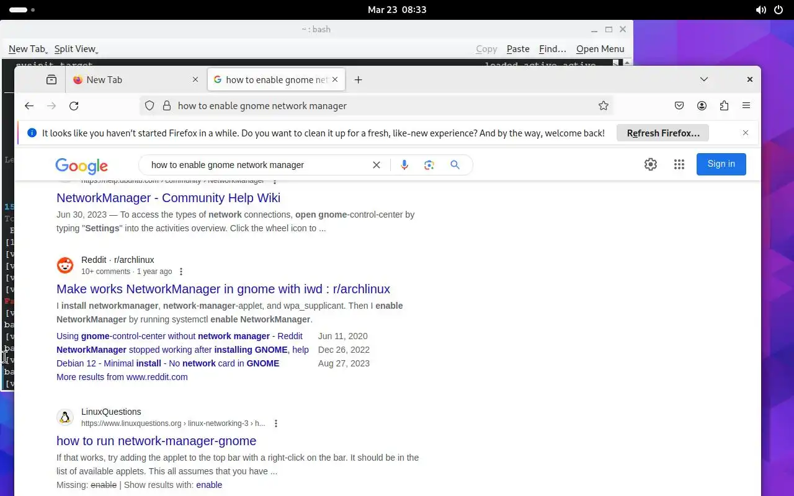Minimize the bash terminal window
The height and width of the screenshot is (496, 794).
pos(594,29)
